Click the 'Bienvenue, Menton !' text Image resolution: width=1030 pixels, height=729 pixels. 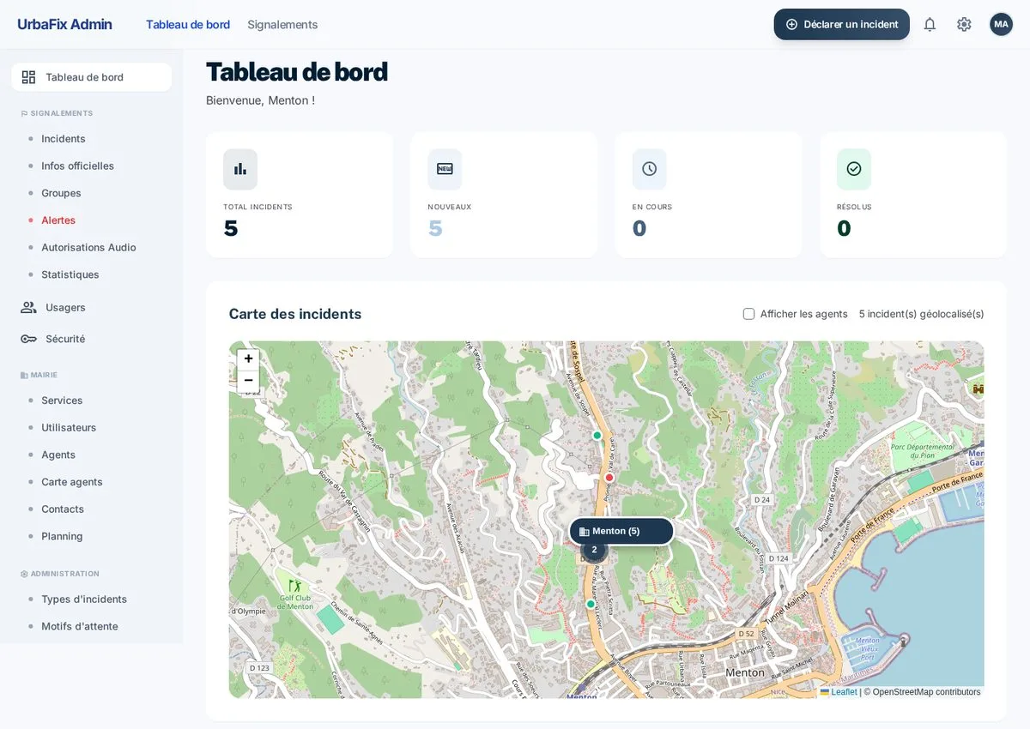coord(260,100)
